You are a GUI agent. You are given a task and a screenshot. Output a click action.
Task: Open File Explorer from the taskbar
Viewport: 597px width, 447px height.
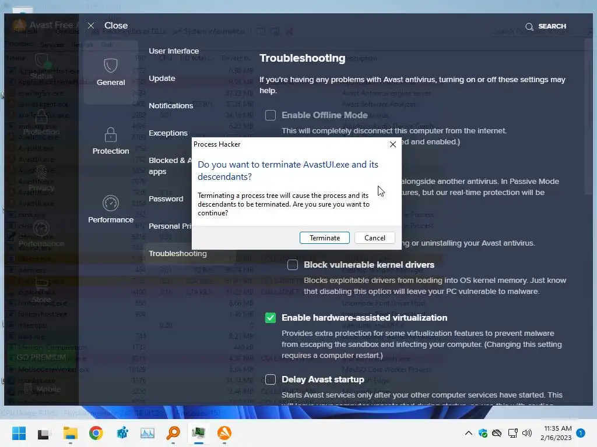click(x=71, y=433)
